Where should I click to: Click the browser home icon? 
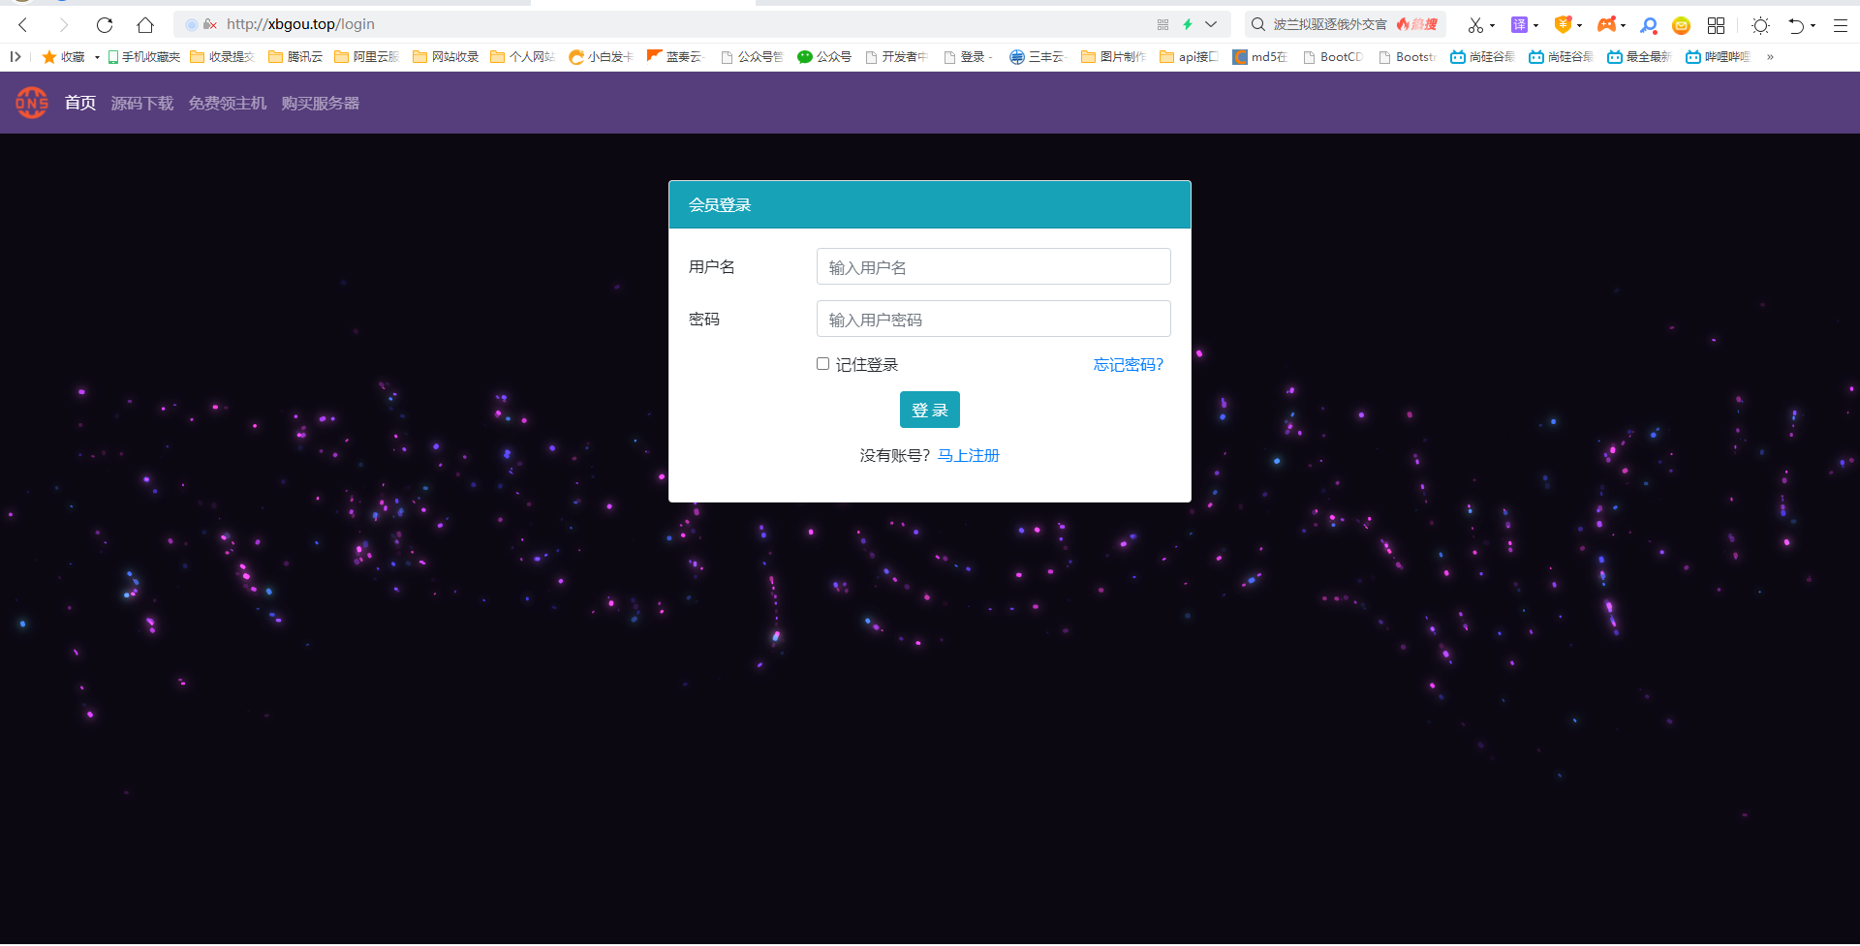click(x=145, y=25)
